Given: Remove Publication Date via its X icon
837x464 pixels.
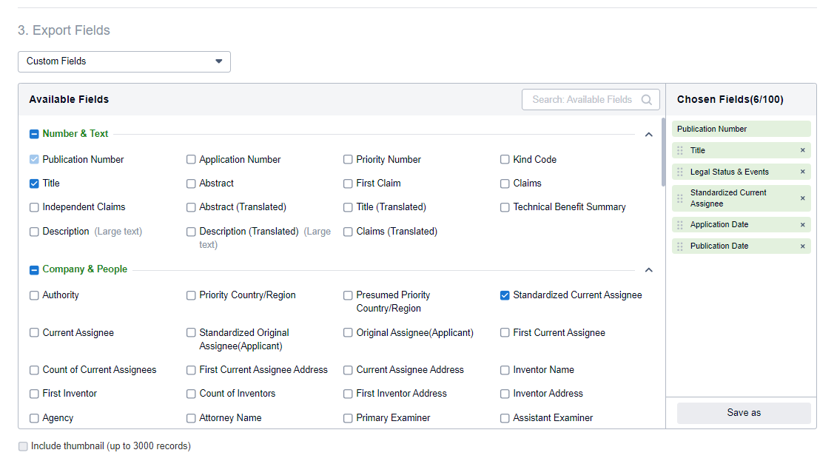Looking at the screenshot, I should pos(802,245).
